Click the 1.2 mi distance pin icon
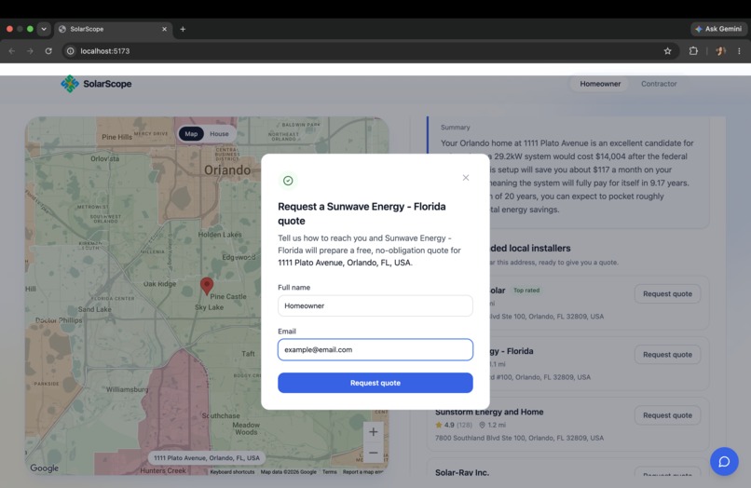The image size is (751, 488). click(x=482, y=425)
